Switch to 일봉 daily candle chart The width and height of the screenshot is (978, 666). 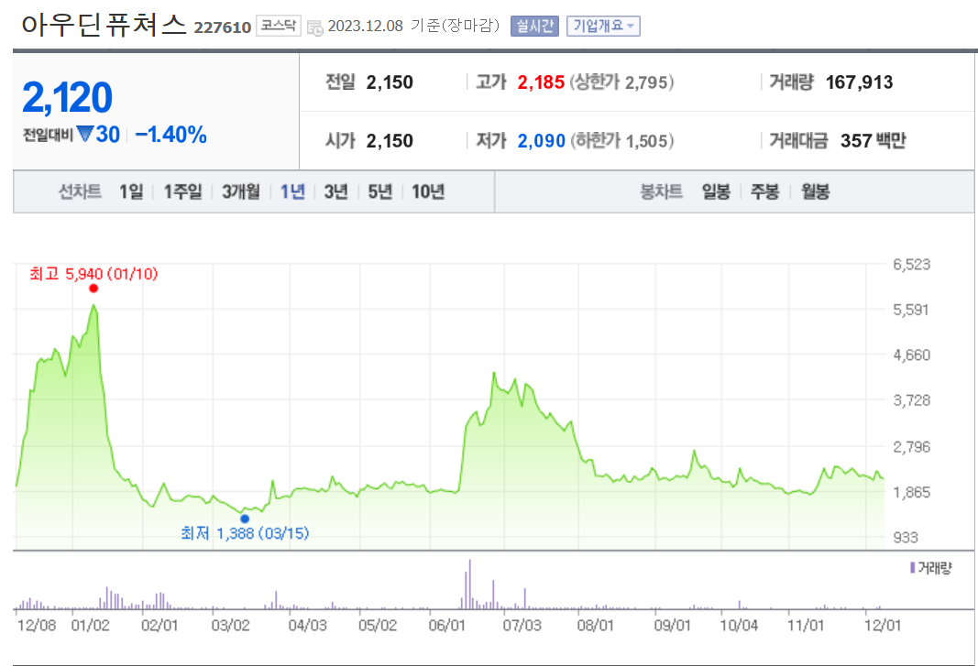point(716,191)
